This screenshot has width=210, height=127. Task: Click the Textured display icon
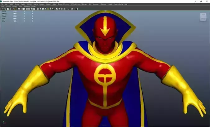tap(45, 9)
